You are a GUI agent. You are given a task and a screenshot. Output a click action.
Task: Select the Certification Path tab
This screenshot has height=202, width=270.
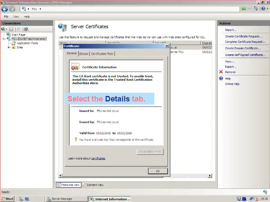tap(102, 54)
